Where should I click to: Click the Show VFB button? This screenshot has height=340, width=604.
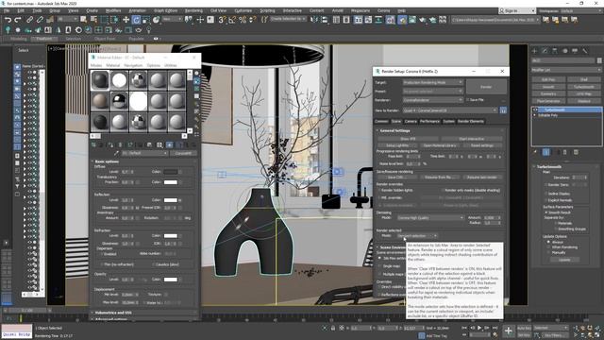pyautogui.click(x=408, y=139)
